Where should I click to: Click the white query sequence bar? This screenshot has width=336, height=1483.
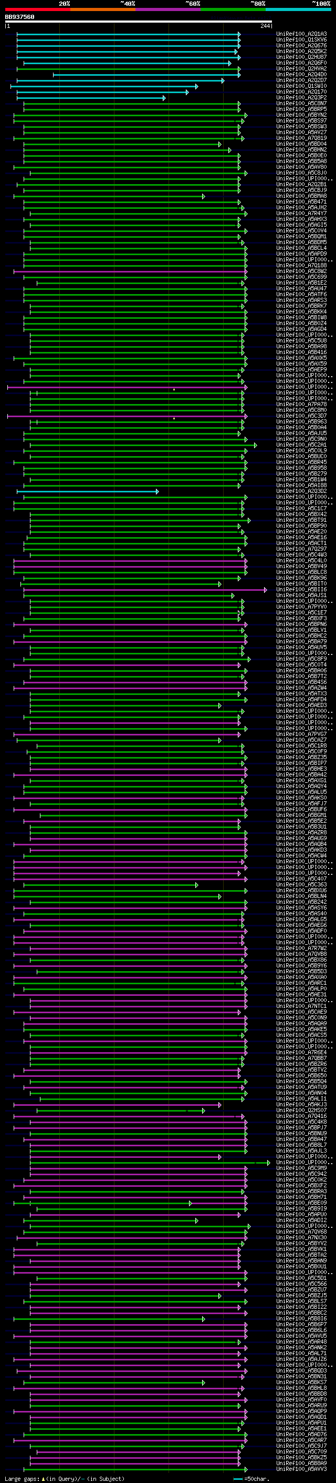(x=139, y=21)
